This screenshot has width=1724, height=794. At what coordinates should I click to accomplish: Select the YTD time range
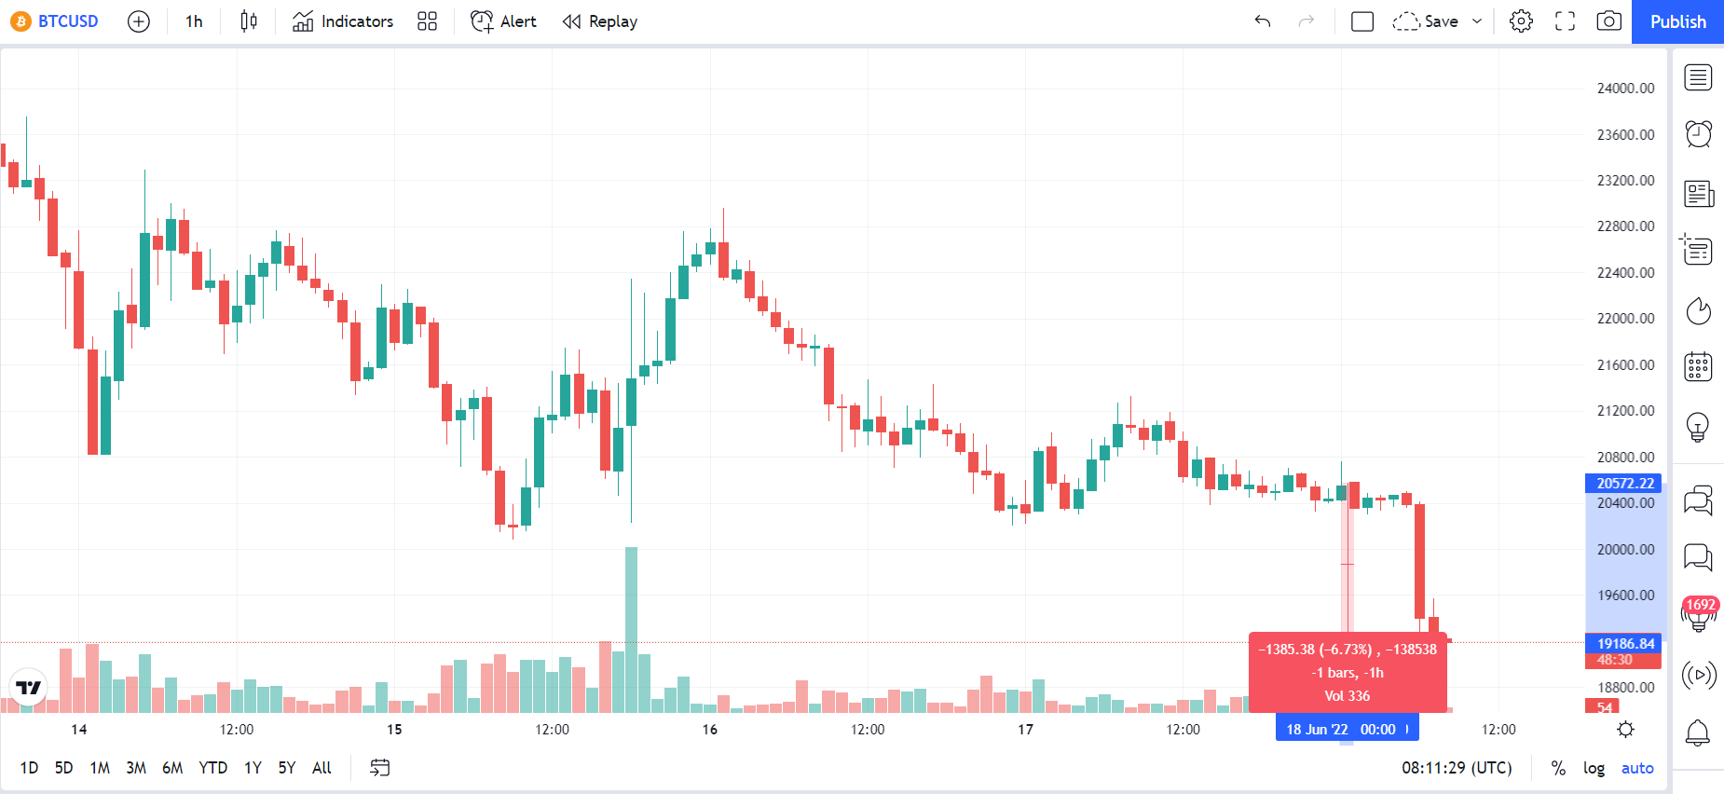(213, 768)
